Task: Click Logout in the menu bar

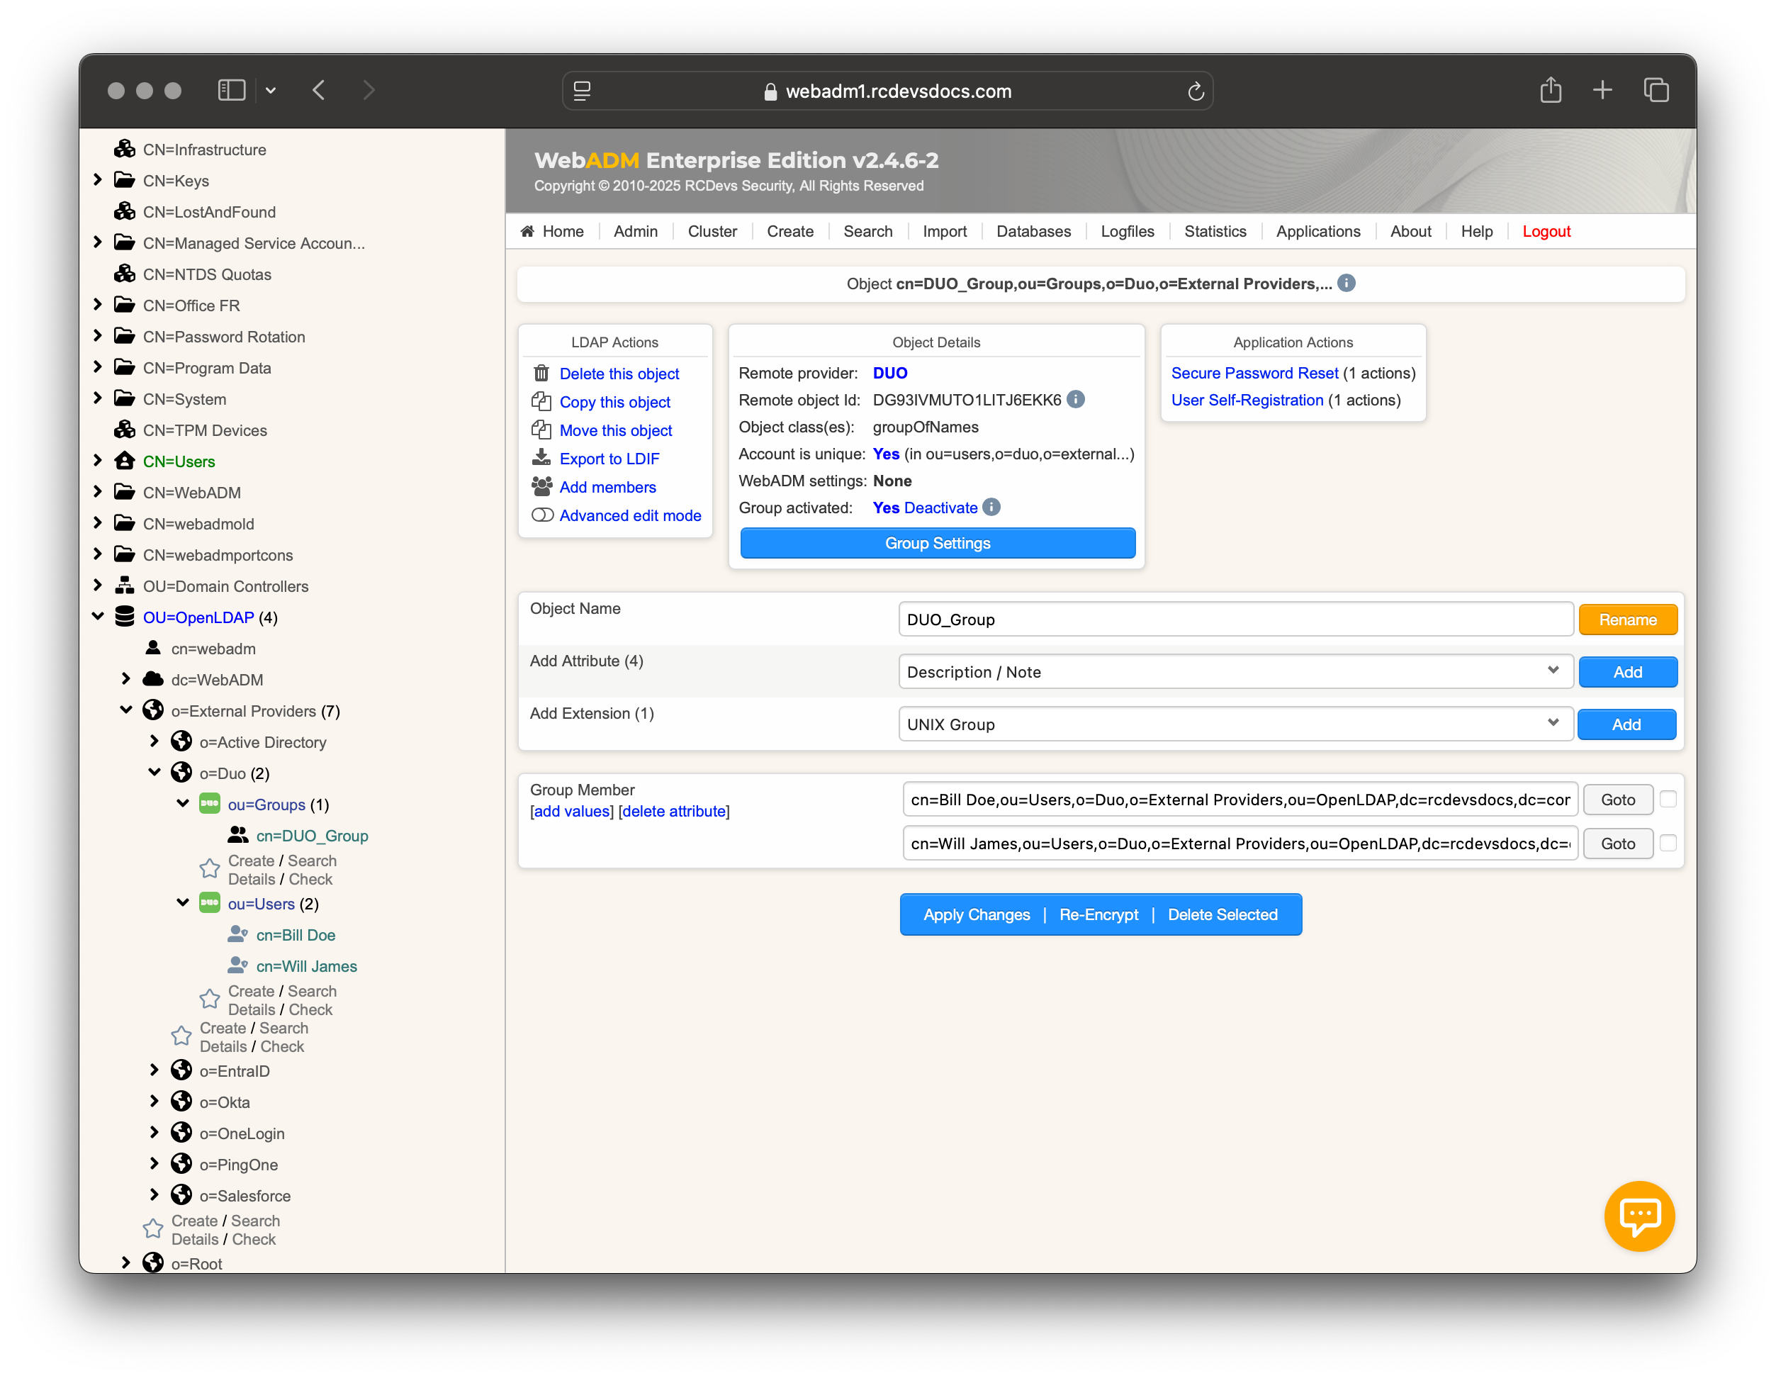Action: 1546,231
